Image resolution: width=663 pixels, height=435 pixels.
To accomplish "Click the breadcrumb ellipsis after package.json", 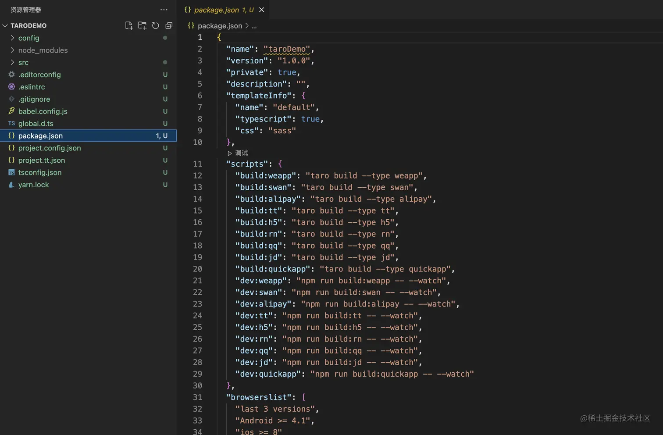I will pos(254,26).
